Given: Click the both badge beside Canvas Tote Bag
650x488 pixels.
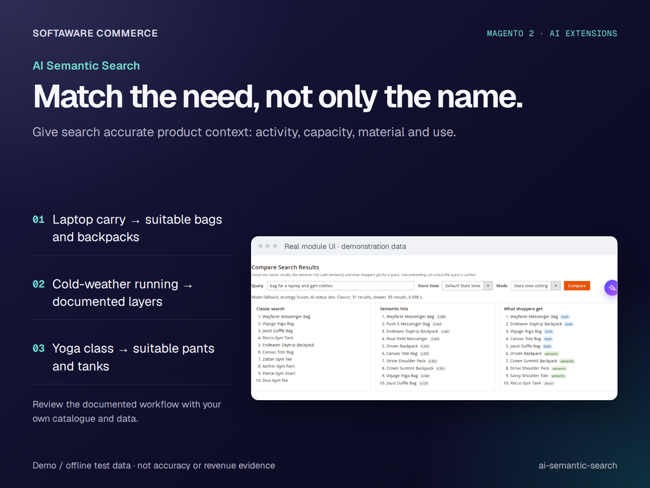Looking at the screenshot, I should 548,339.
